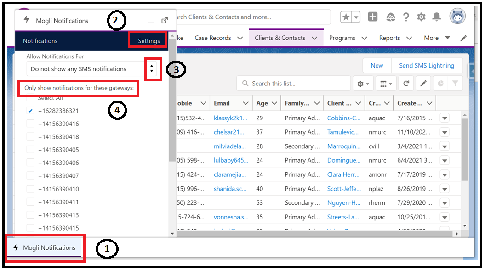The image size is (485, 270).
Task: Switch to the Settings tab
Action: click(149, 41)
